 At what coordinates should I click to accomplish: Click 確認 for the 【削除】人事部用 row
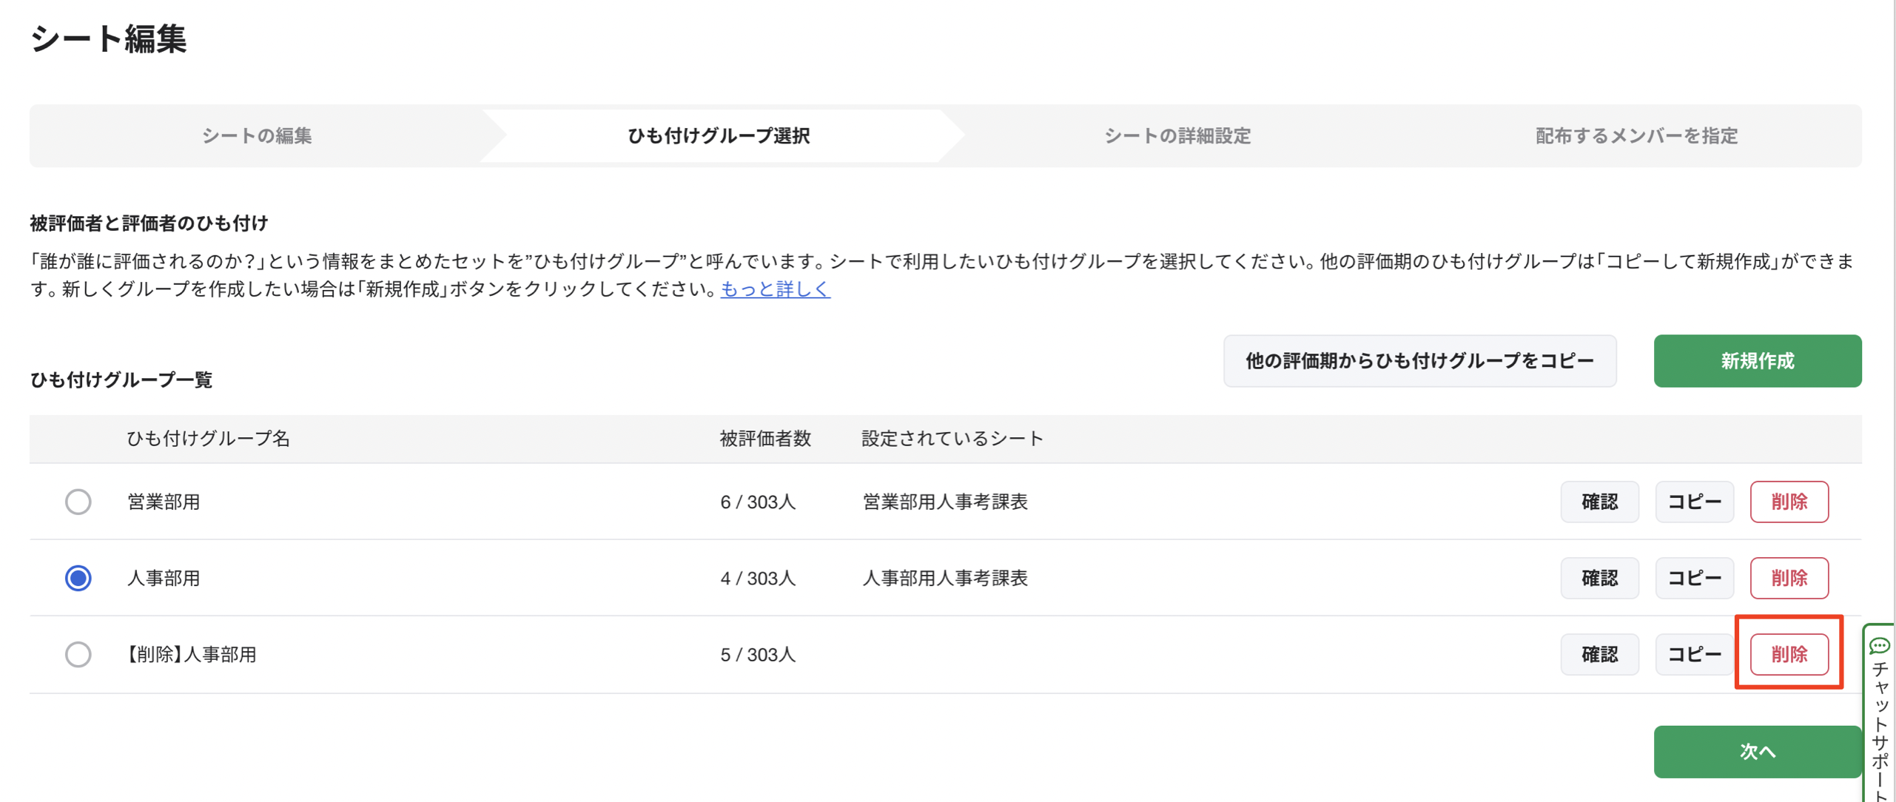click(x=1599, y=654)
